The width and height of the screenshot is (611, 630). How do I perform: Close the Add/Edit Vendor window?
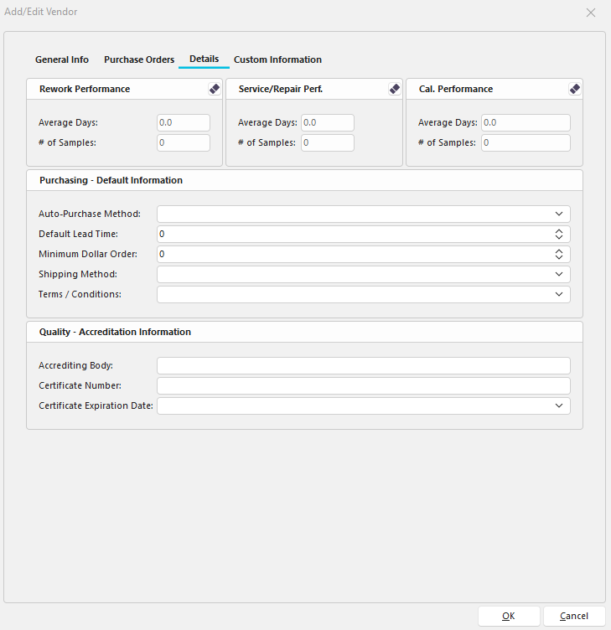coord(591,13)
